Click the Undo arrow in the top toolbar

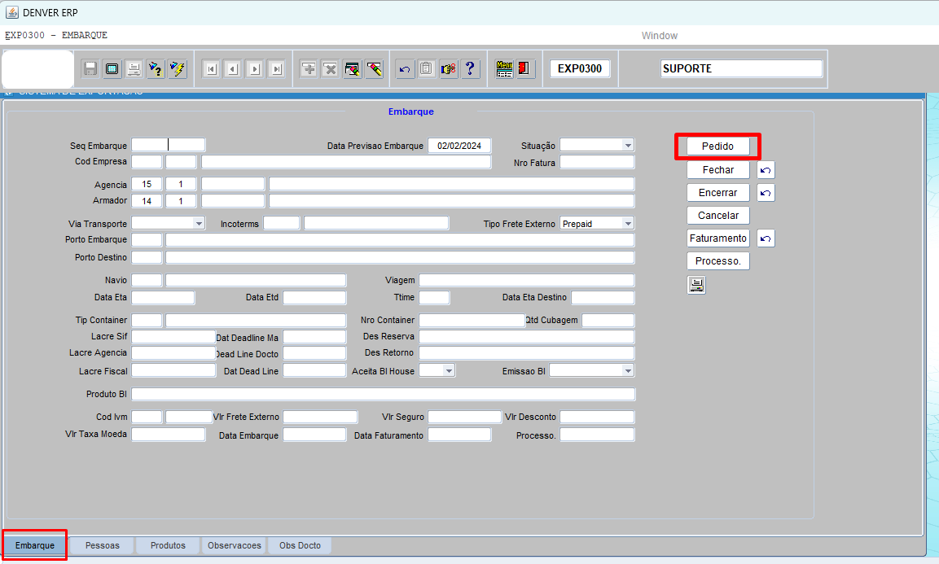[x=404, y=69]
